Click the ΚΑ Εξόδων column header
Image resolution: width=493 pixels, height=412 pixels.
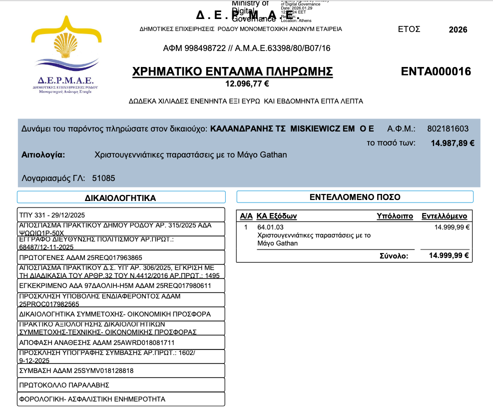click(x=276, y=216)
